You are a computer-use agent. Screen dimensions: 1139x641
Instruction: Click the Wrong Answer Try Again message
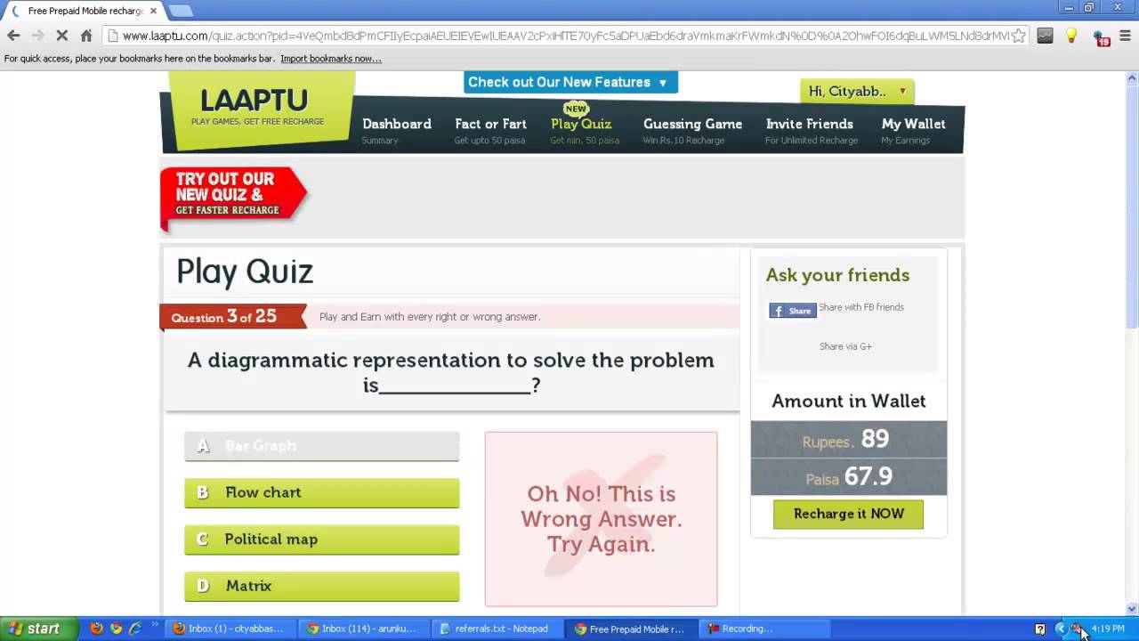(602, 519)
